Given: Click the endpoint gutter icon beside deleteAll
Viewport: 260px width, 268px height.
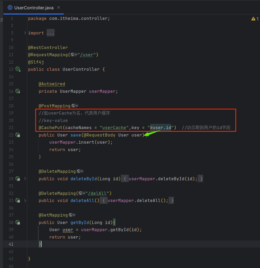Looking at the screenshot, I should coord(18,200).
